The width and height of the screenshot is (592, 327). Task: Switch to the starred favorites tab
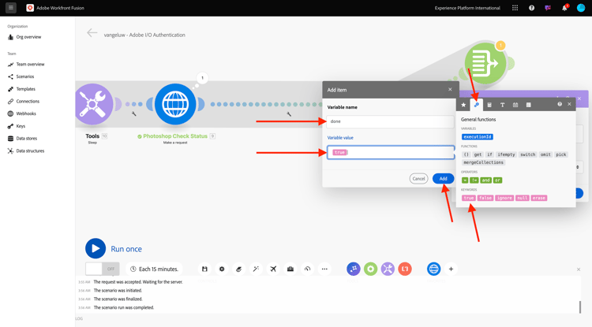(x=463, y=105)
